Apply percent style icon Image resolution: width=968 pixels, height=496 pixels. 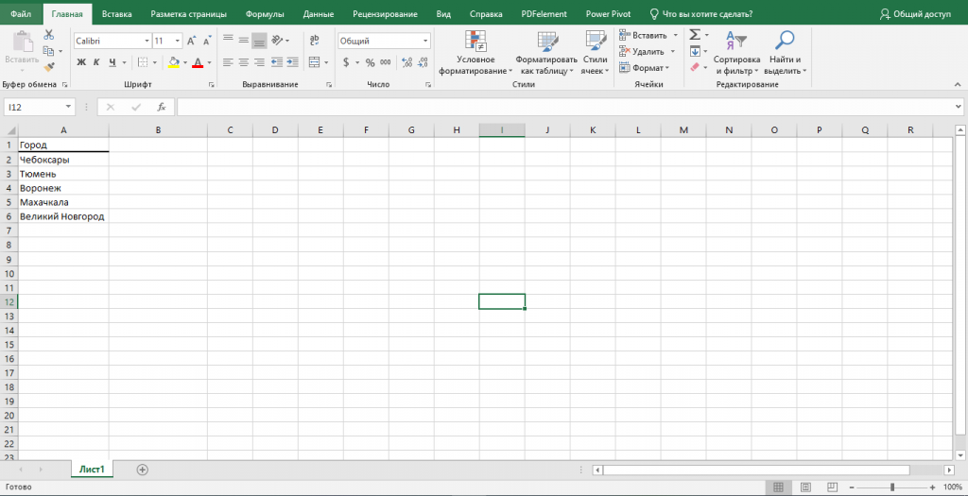pyautogui.click(x=371, y=62)
